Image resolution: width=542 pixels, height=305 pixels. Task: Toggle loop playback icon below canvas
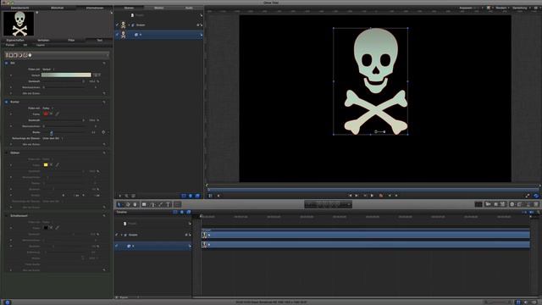coord(536,196)
